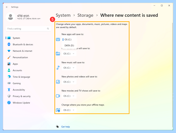Click the music note icon
This screenshot has height=133, width=176.
pyautogui.click(x=58, y=68)
